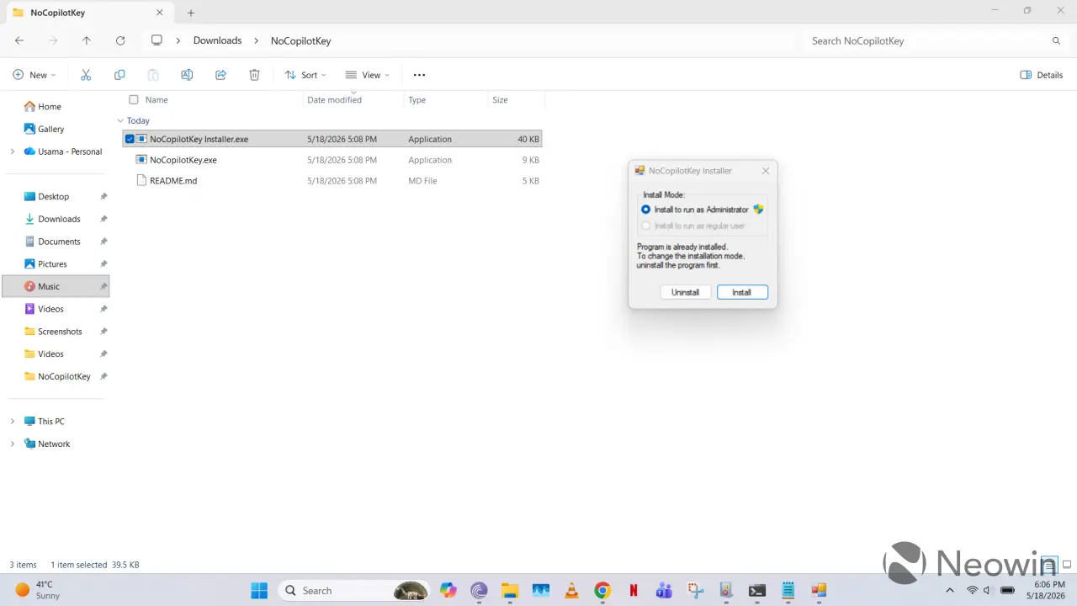Click the Install button
Screen dimensions: 1077x606
(742, 292)
